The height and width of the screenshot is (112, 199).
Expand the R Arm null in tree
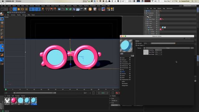(x=146, y=21)
